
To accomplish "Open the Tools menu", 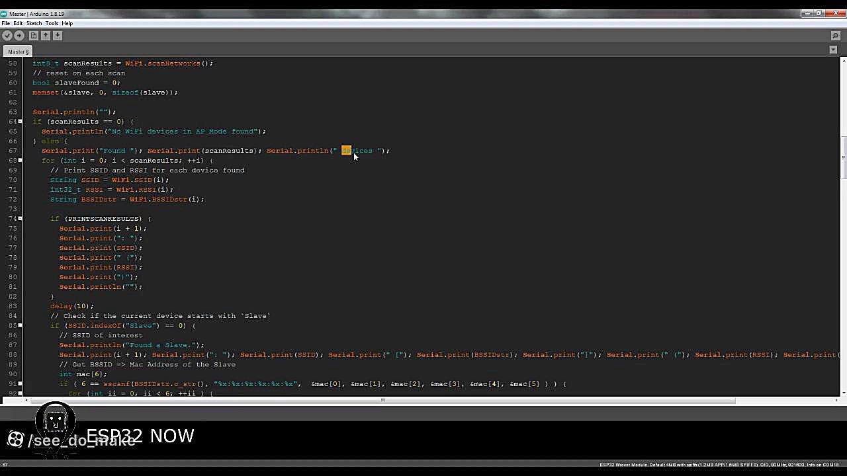I will tap(52, 23).
